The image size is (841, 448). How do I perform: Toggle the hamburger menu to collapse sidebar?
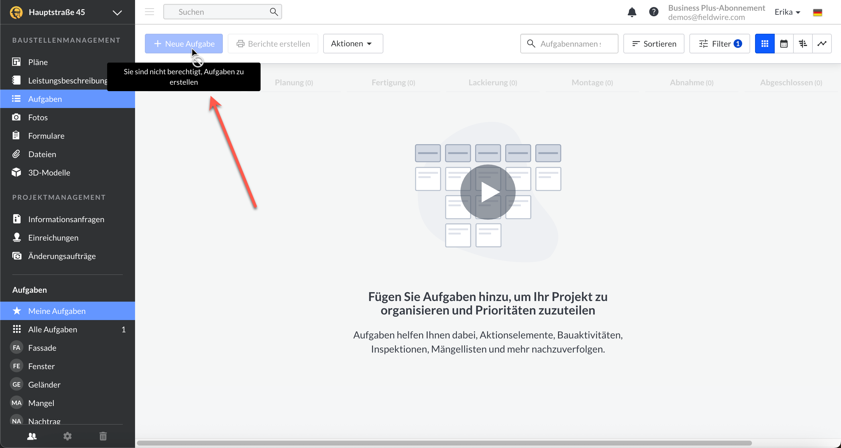pos(149,12)
